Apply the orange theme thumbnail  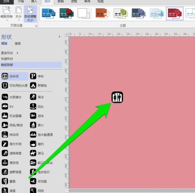[102, 14]
